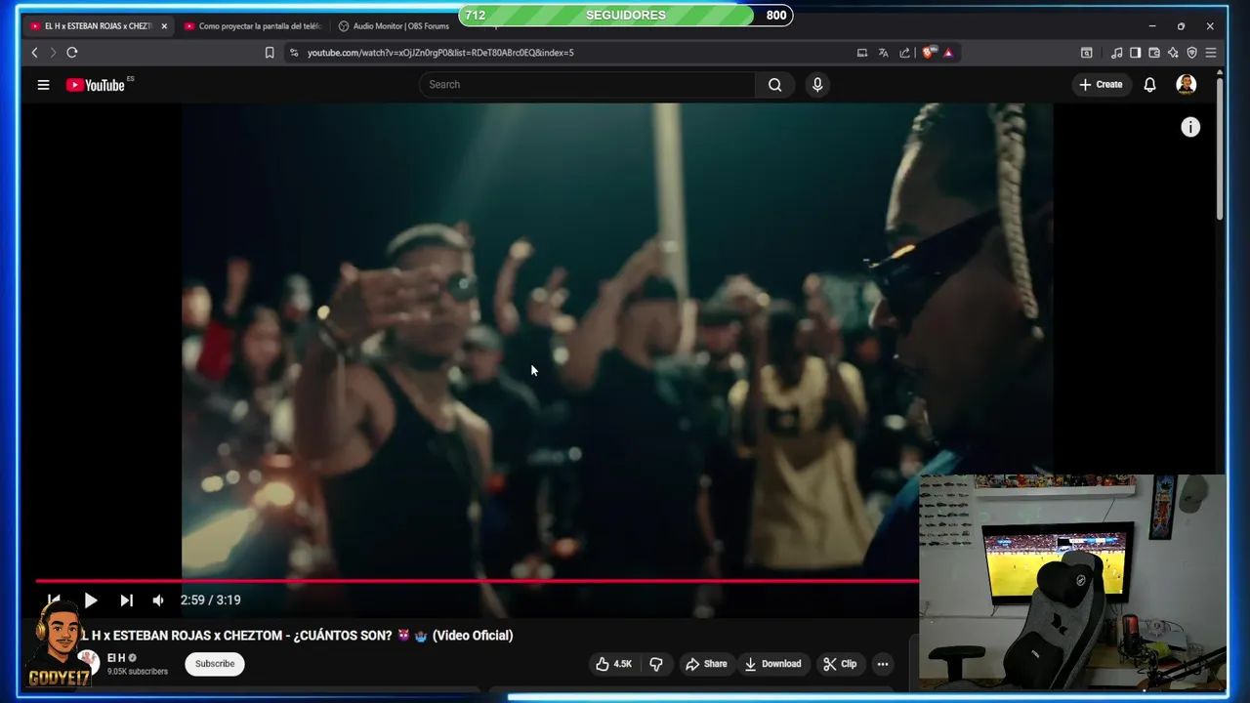Screen dimensions: 1250x703
Task: Open Brave Shields lion icon
Action: [x=928, y=53]
